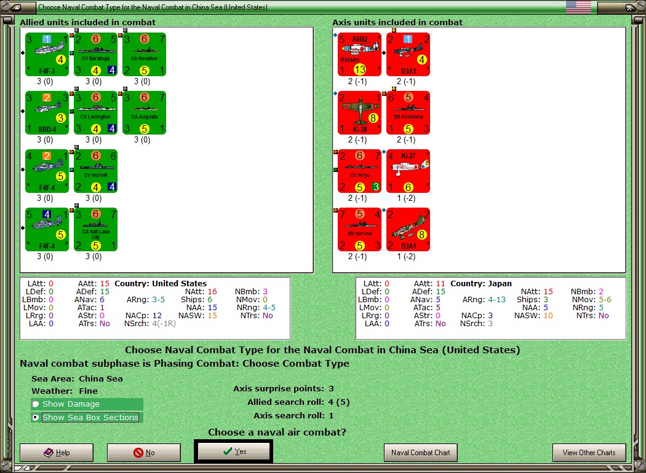Click the Axis search roll: 1 text
This screenshot has height=473, width=646.
(293, 415)
